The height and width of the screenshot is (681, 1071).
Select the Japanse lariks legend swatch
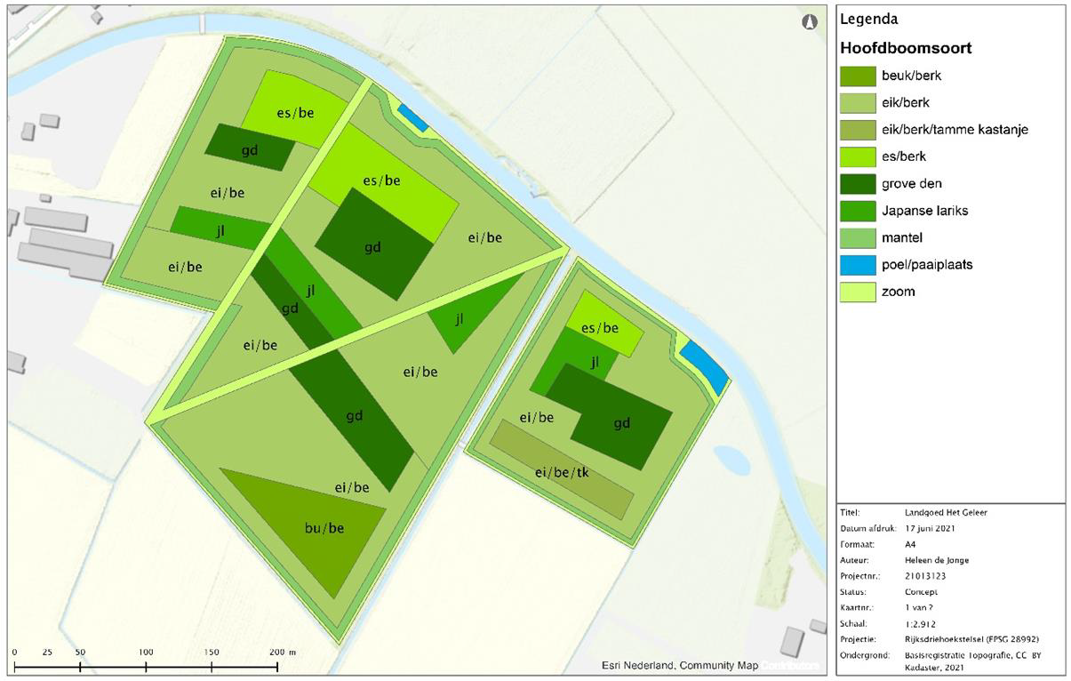click(857, 211)
